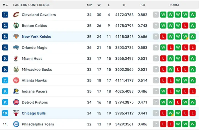Viewport: 199px width, 130px height.
Task: Click the Milwaukee Bucks logo icon
Action: (x=16, y=69)
